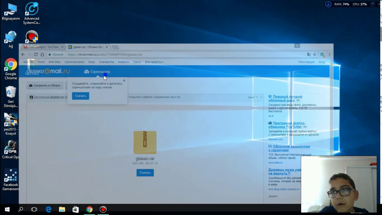382x215 pixels.
Task: Open the Программа файлообменник FileToNet ad
Action: (287, 125)
